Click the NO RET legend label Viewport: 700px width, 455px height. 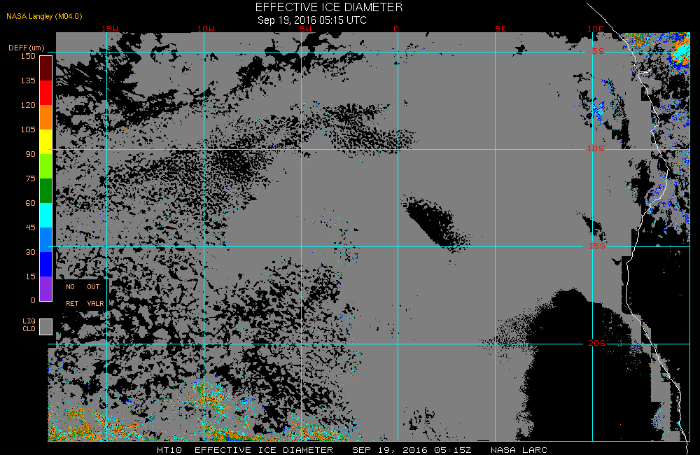tap(72, 295)
